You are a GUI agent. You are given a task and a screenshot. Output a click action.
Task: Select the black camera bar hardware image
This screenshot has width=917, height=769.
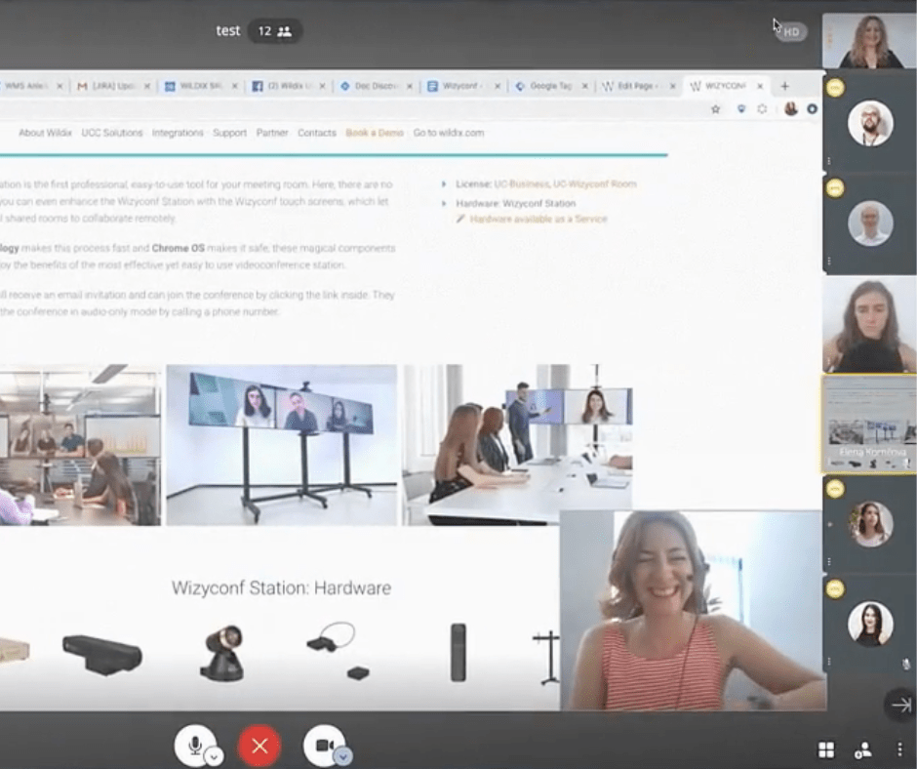pos(102,655)
